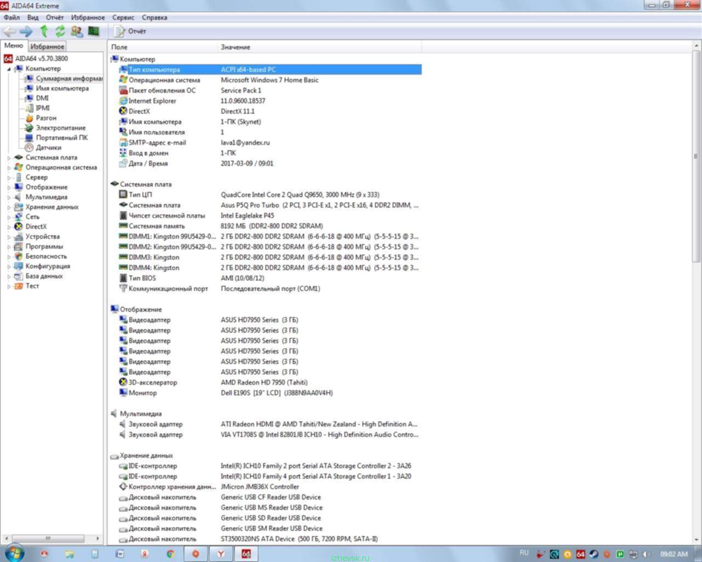Switch to the Избранное tab in the left panel
Screen dimensions: 702x562
47,47
